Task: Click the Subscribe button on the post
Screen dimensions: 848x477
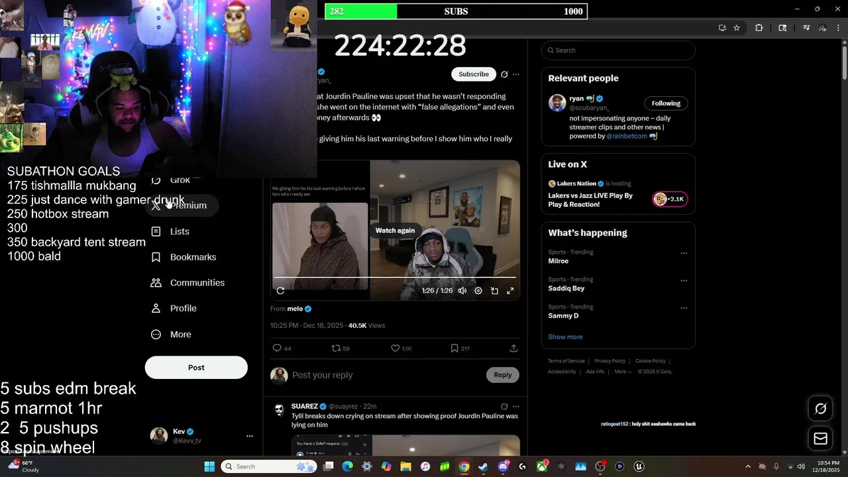Action: [474, 74]
